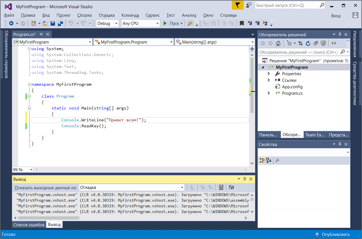
Task: Clear all output with the crossed lines icon
Action: point(221,187)
